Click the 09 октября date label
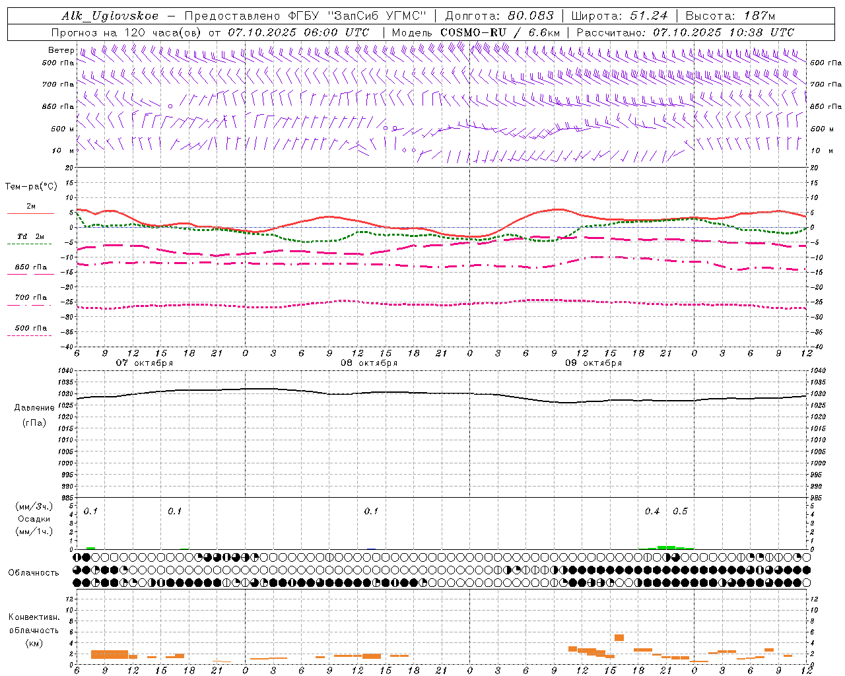 [x=593, y=362]
